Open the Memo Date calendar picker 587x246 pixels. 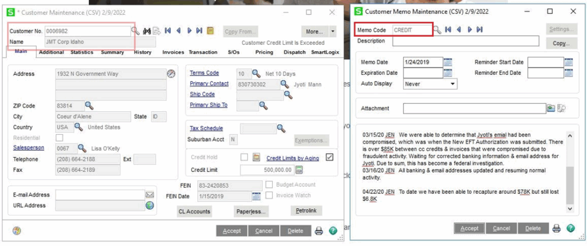(448, 63)
